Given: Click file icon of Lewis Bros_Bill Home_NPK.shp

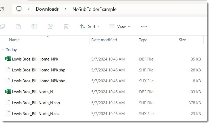Looking at the screenshot, I should pos(8,70).
